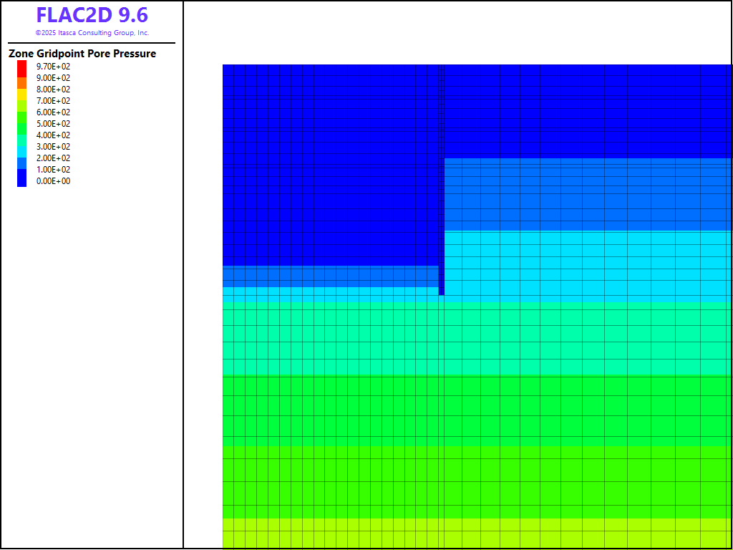Click the red swatch at legend top
The height and width of the screenshot is (550, 733).
pyautogui.click(x=21, y=67)
